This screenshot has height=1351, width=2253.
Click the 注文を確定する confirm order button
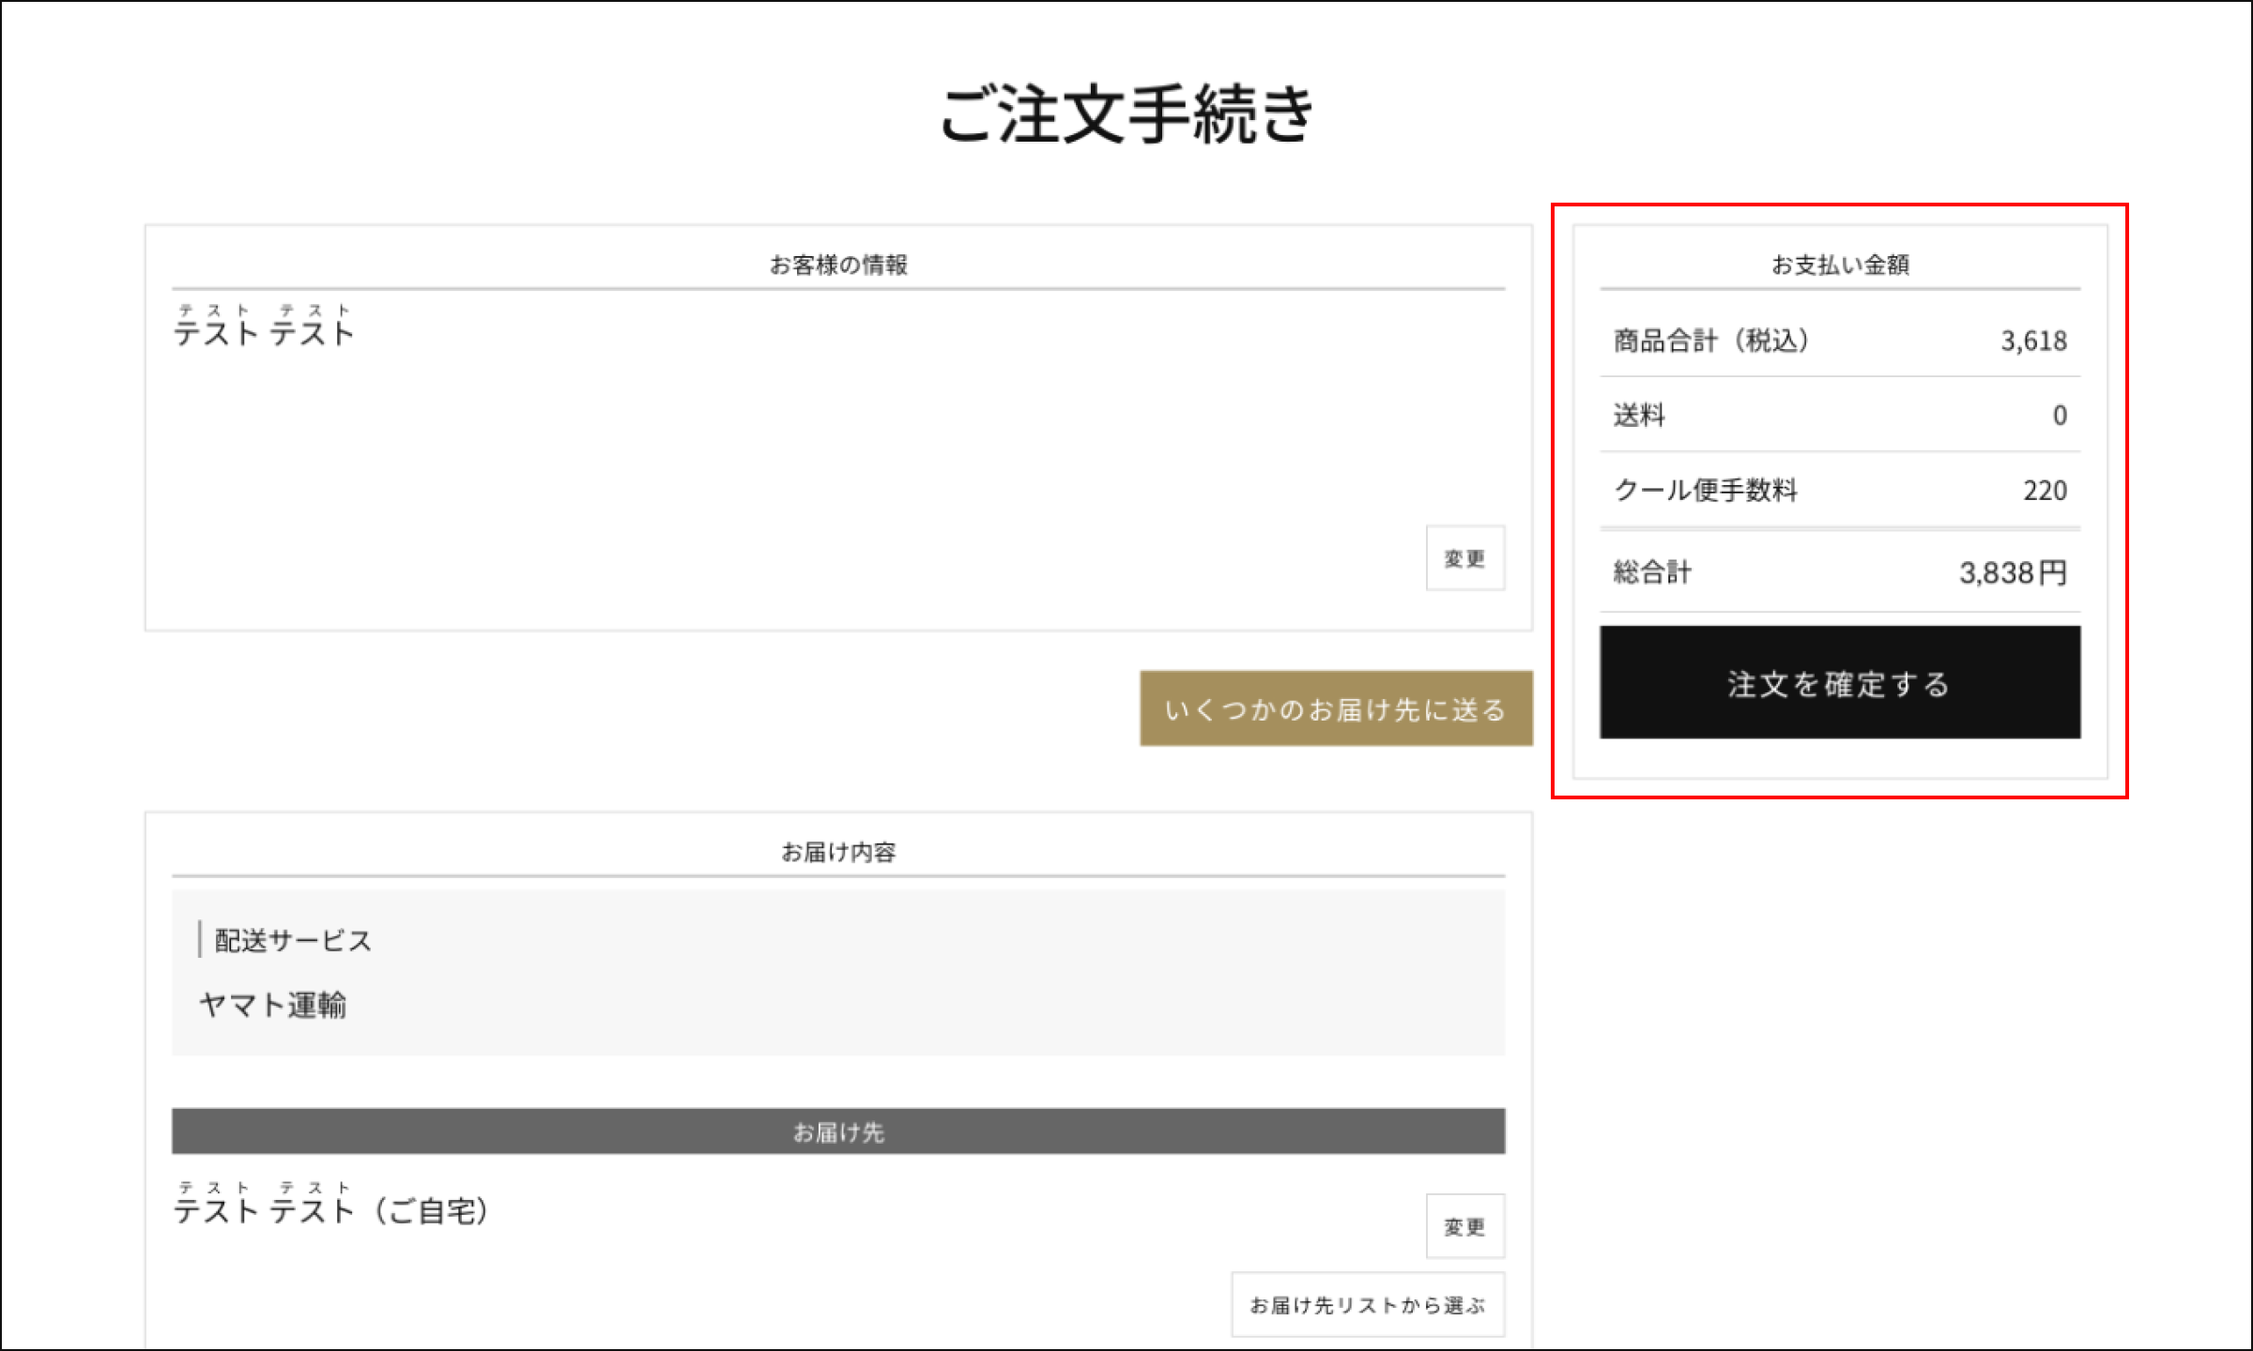pyautogui.click(x=1839, y=682)
